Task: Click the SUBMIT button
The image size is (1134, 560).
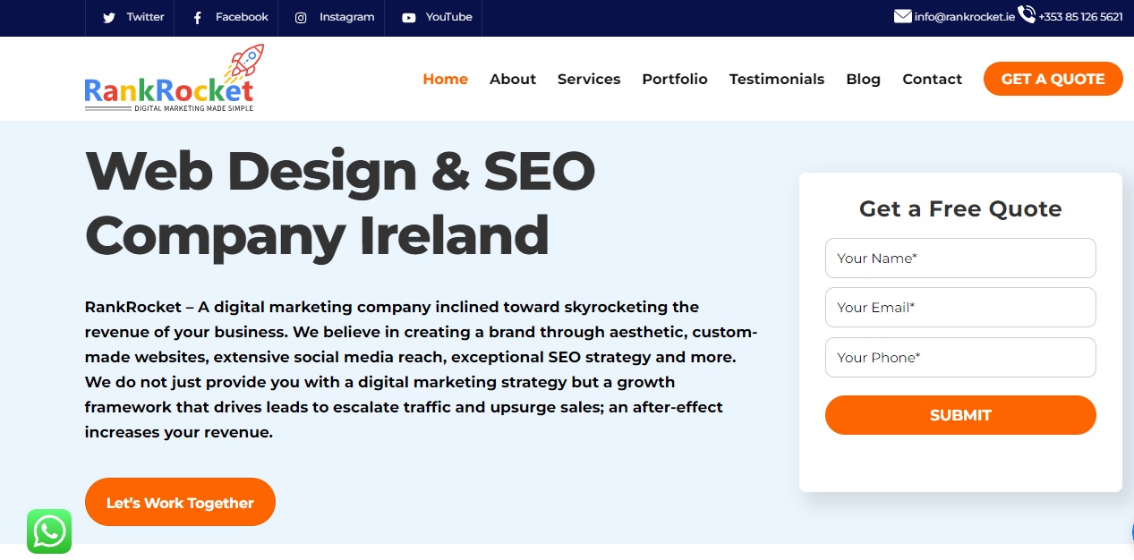Action: (960, 415)
